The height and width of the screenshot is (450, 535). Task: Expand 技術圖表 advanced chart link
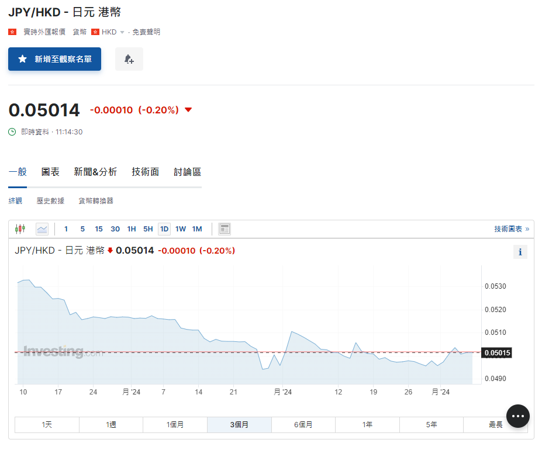(511, 229)
